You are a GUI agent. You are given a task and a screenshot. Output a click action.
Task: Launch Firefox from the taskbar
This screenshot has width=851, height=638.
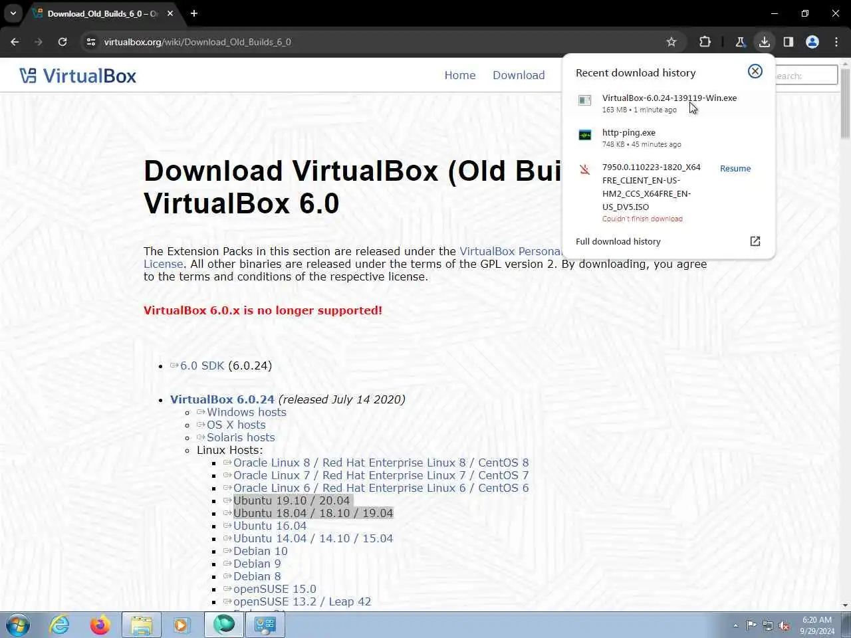[x=100, y=625]
